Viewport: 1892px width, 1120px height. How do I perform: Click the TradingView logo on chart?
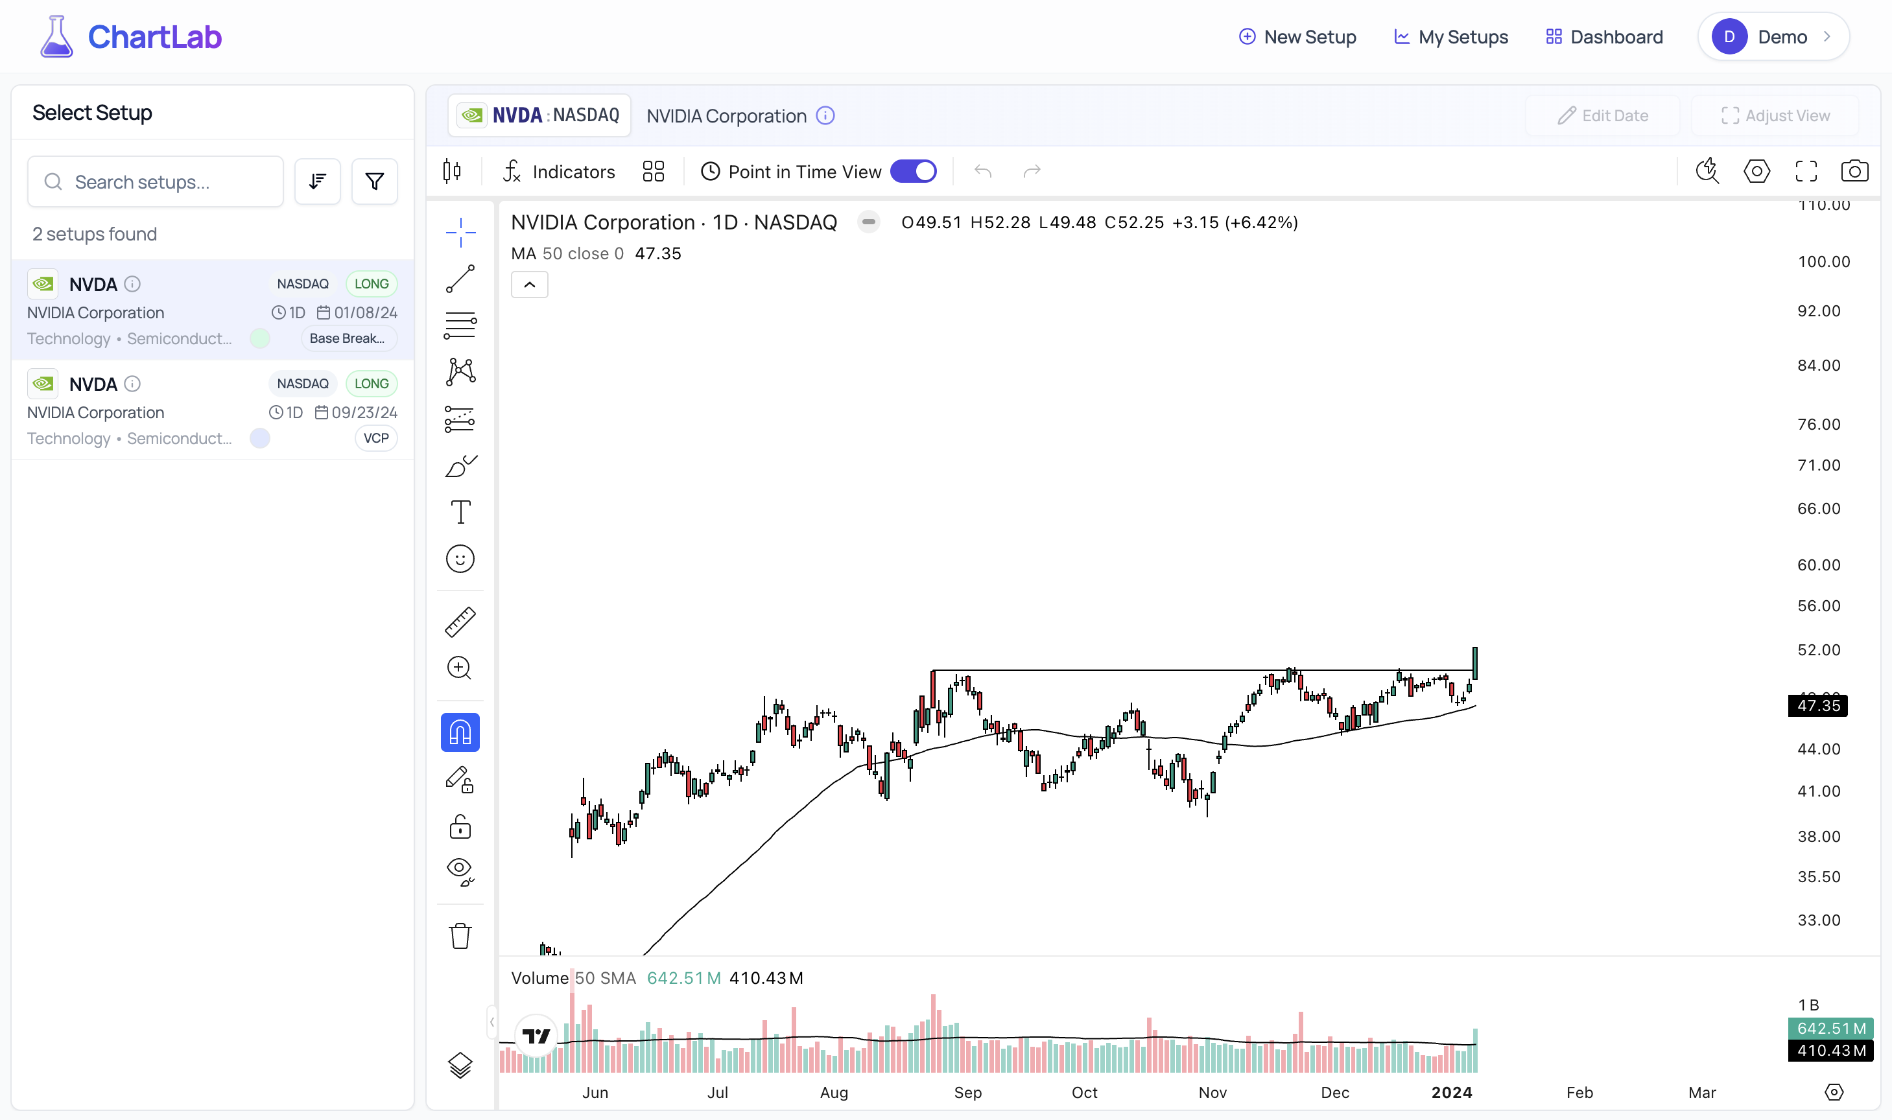[x=536, y=1036]
